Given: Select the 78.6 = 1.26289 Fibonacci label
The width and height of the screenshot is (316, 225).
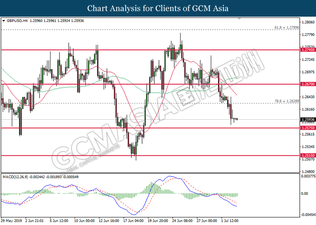Looking at the screenshot, I should pyautogui.click(x=287, y=101).
